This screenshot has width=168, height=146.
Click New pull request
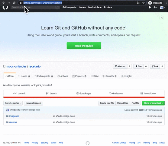point(34,103)
